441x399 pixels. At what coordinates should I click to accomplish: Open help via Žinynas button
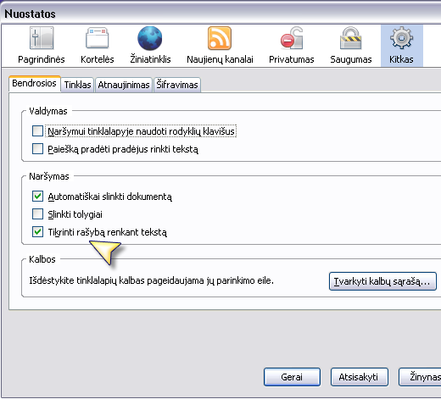[x=420, y=377]
